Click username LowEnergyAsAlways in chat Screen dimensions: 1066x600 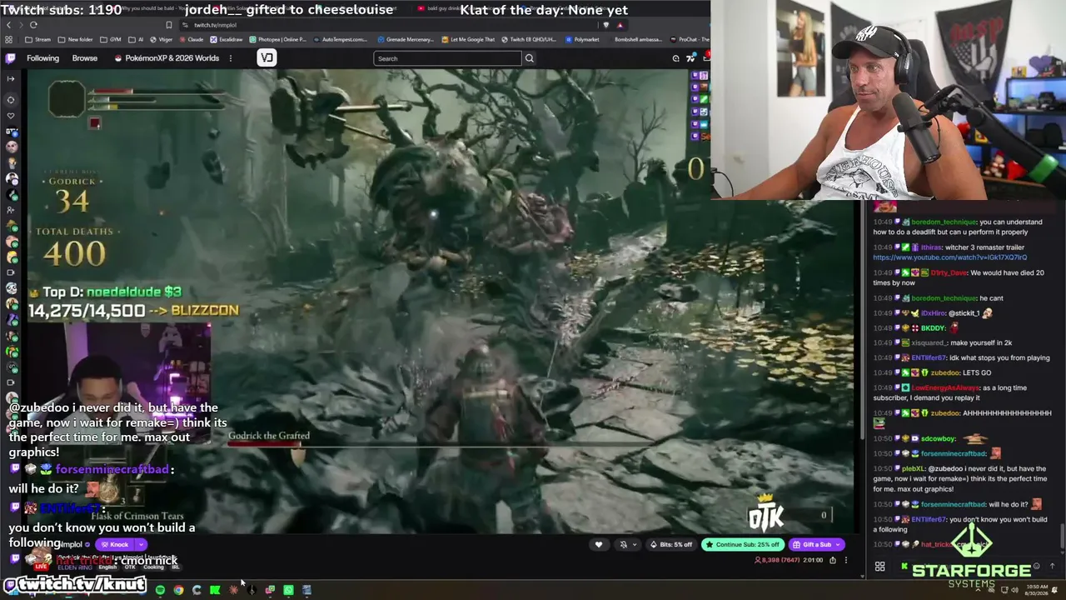click(x=946, y=387)
